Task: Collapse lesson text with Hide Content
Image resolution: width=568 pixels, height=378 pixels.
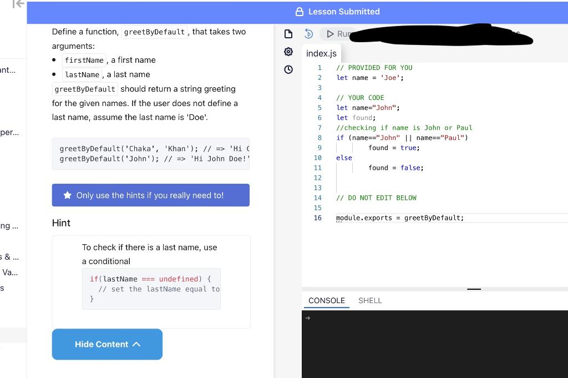Action: tap(107, 344)
